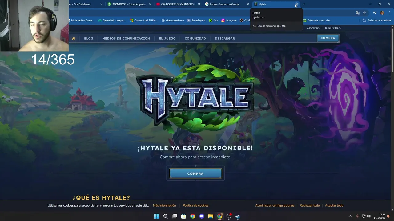Open the Oferta de nuevo clie... bookmark
Screen dimensions: 394x221
[317, 21]
